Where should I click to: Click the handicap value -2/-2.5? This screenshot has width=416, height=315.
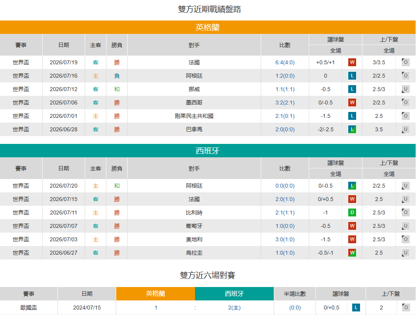[x=325, y=129]
